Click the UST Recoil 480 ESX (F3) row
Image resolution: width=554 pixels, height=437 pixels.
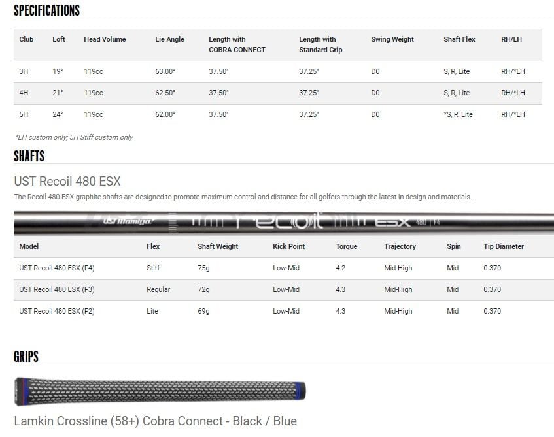coord(284,290)
